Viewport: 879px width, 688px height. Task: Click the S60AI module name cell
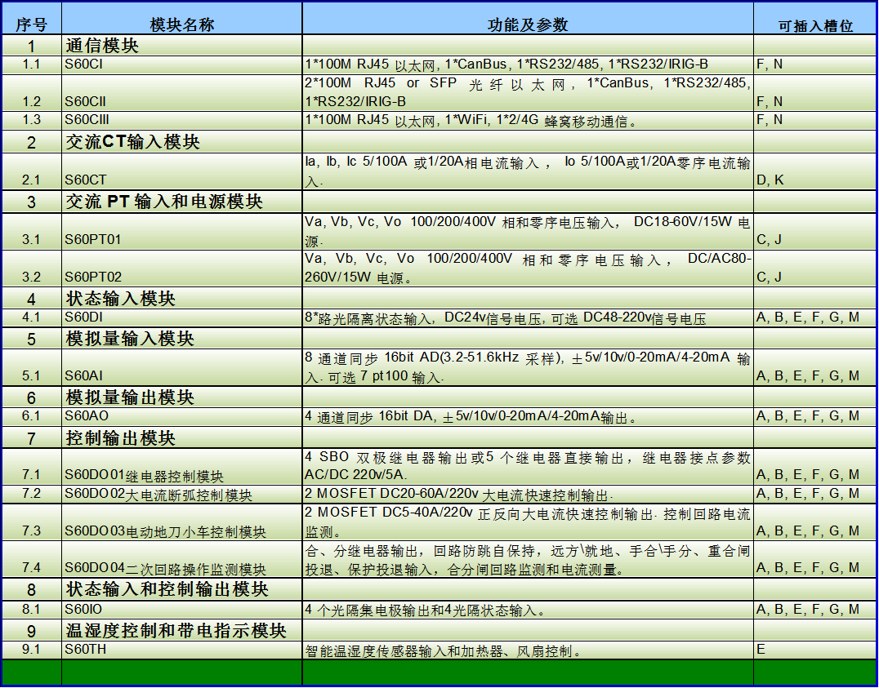[x=181, y=368]
